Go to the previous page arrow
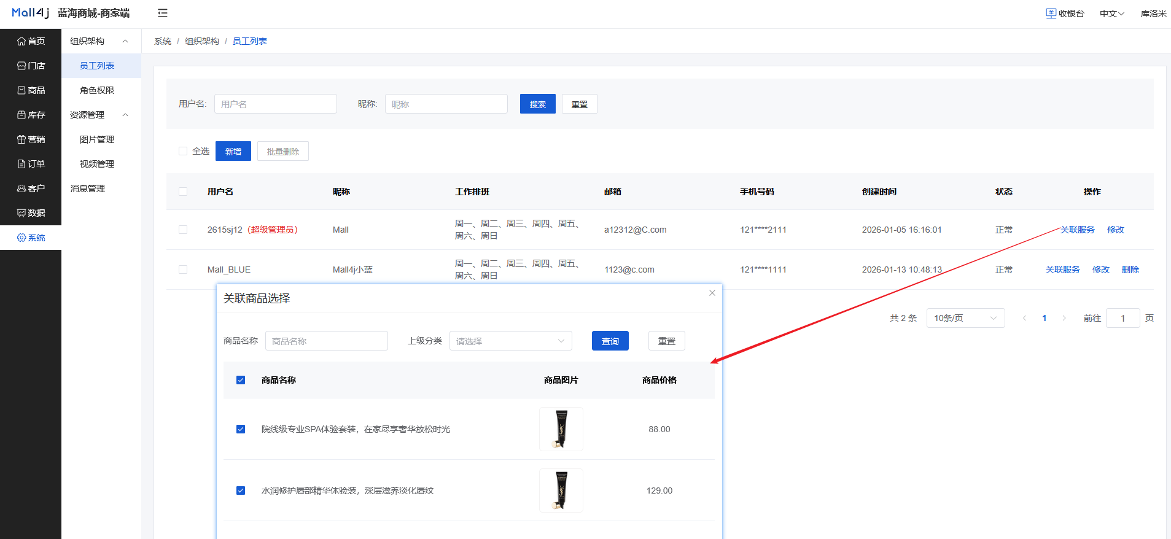1171x539 pixels. point(1025,318)
